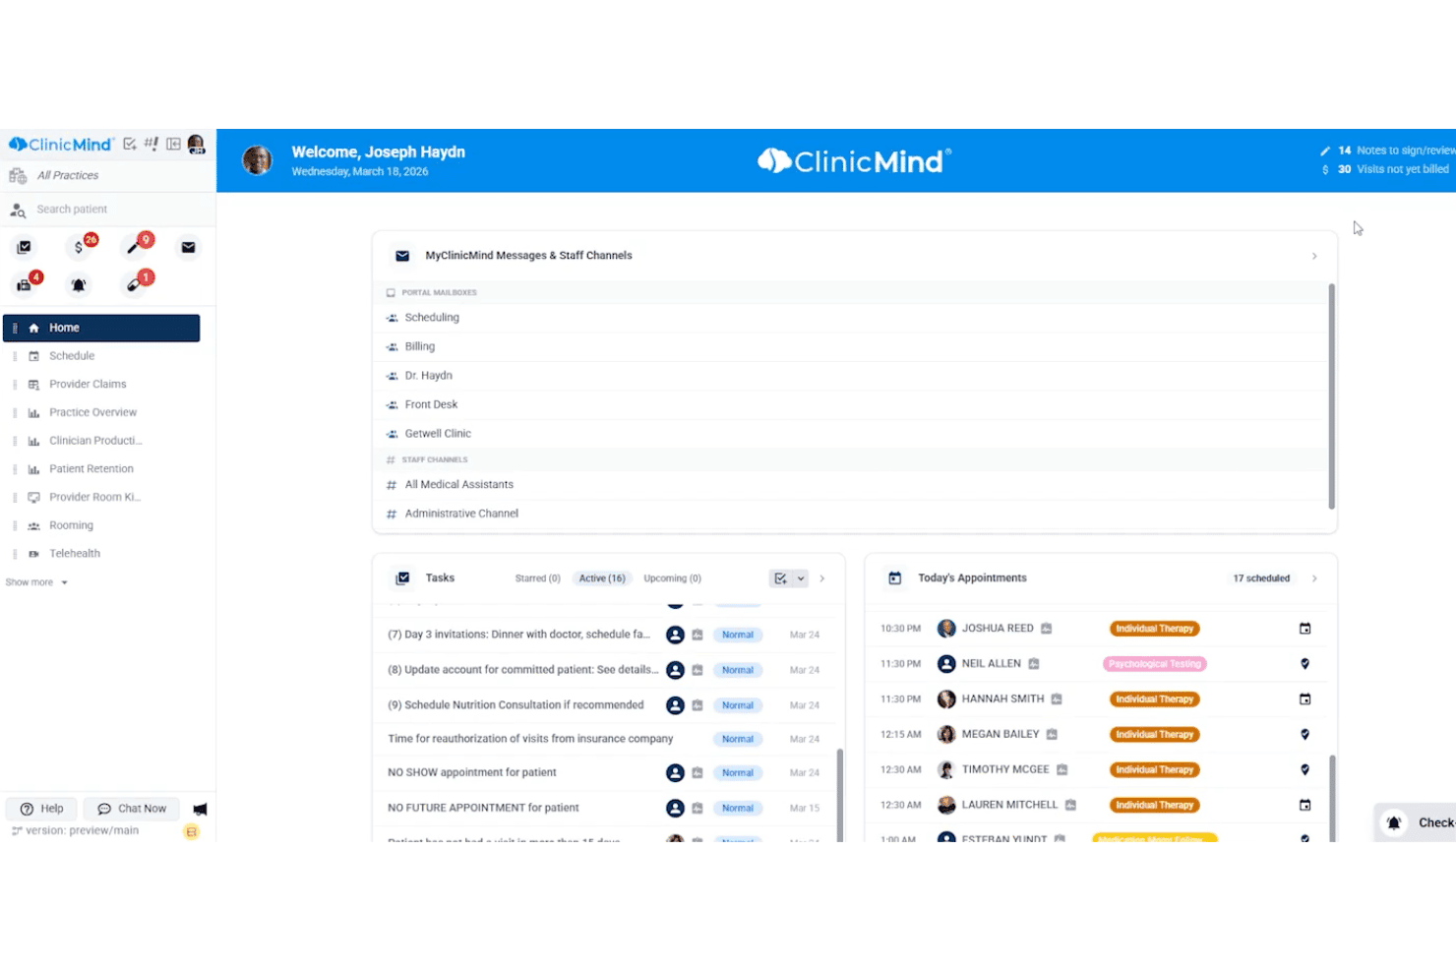The image size is (1456, 971).
Task: Click assignee avatar on NO SHOW task
Action: tap(675, 773)
